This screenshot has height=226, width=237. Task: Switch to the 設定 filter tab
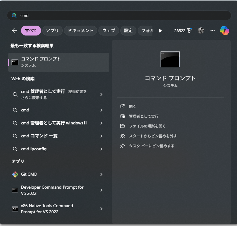pyautogui.click(x=128, y=31)
